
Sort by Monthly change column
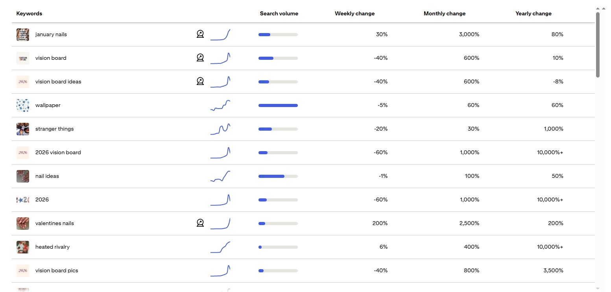(x=444, y=13)
